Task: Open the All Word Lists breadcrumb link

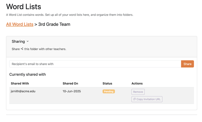Action: 20,24
